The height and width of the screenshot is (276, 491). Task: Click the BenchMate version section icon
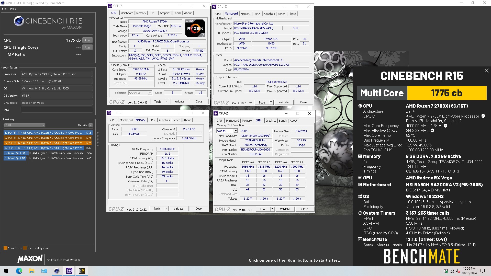(360, 239)
